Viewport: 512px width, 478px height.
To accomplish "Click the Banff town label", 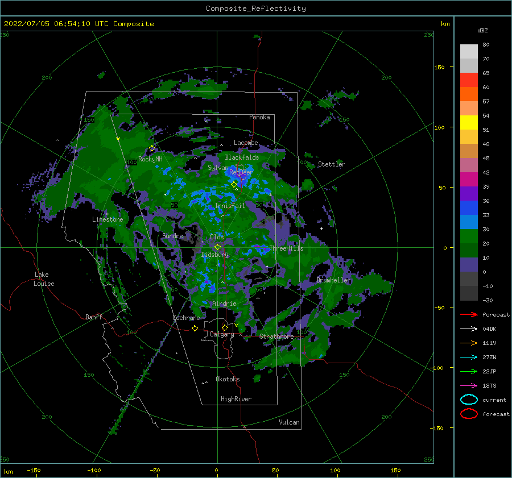I will 94,317.
